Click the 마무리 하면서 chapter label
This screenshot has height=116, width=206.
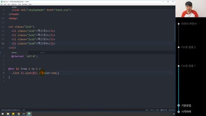click(189, 24)
